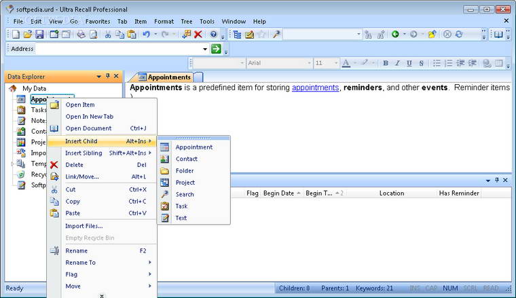Image resolution: width=516 pixels, height=298 pixels.
Task: Open Data Explorer panel options dropdown arrow
Action: click(98, 76)
